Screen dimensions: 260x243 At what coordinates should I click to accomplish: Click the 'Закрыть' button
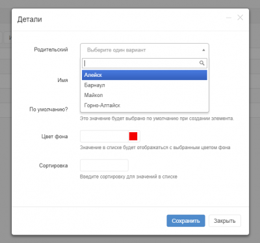point(225,221)
